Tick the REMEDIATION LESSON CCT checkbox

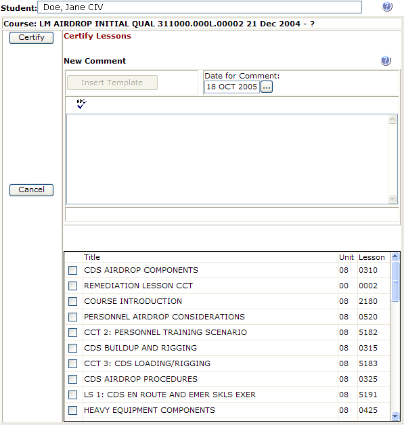(72, 286)
